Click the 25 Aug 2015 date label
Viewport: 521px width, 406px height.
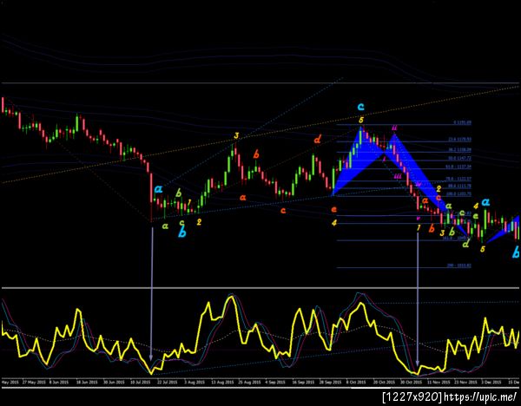249,382
